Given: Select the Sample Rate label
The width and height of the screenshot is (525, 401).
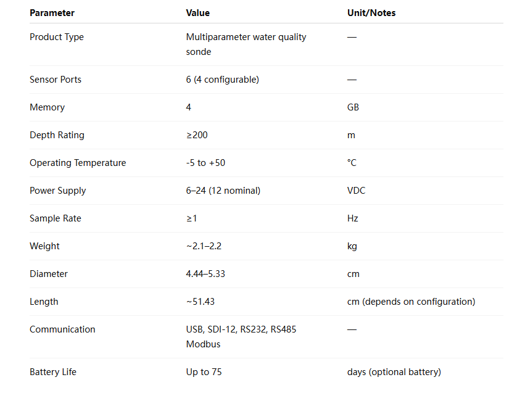Looking at the screenshot, I should (56, 218).
